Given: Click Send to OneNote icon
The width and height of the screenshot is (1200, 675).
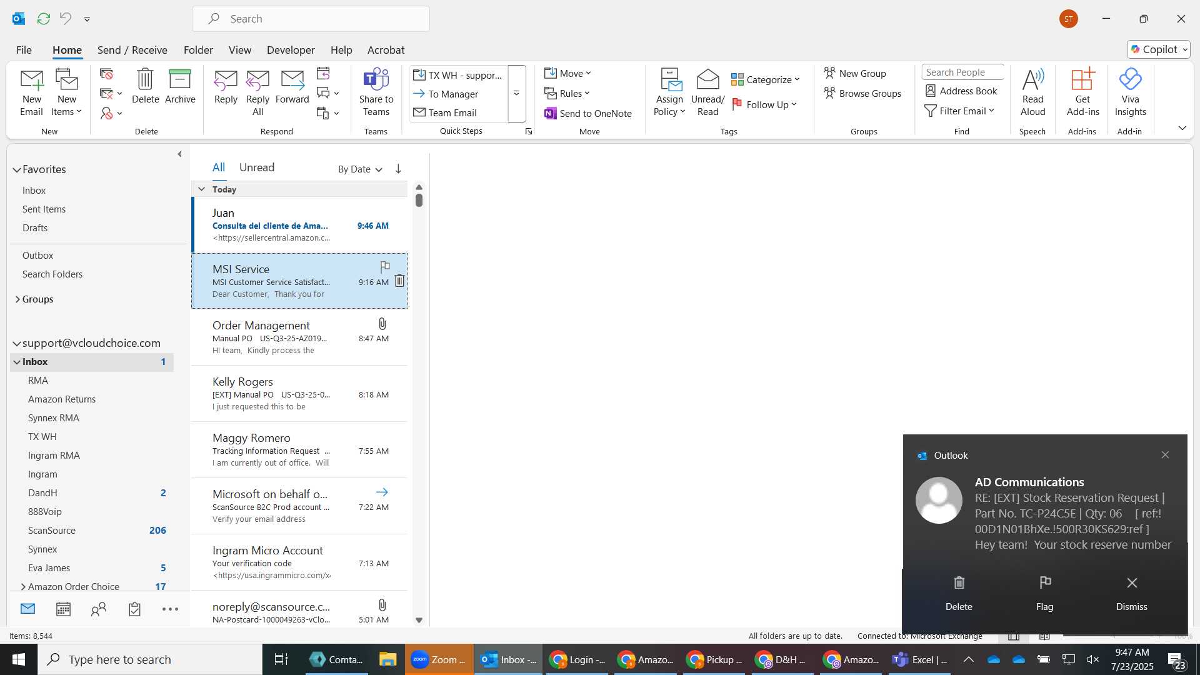Looking at the screenshot, I should point(587,113).
